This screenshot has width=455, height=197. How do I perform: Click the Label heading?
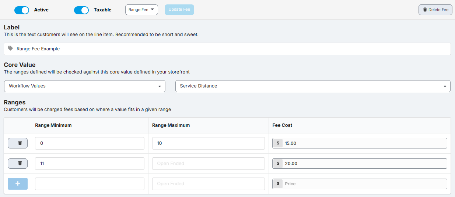[12, 27]
